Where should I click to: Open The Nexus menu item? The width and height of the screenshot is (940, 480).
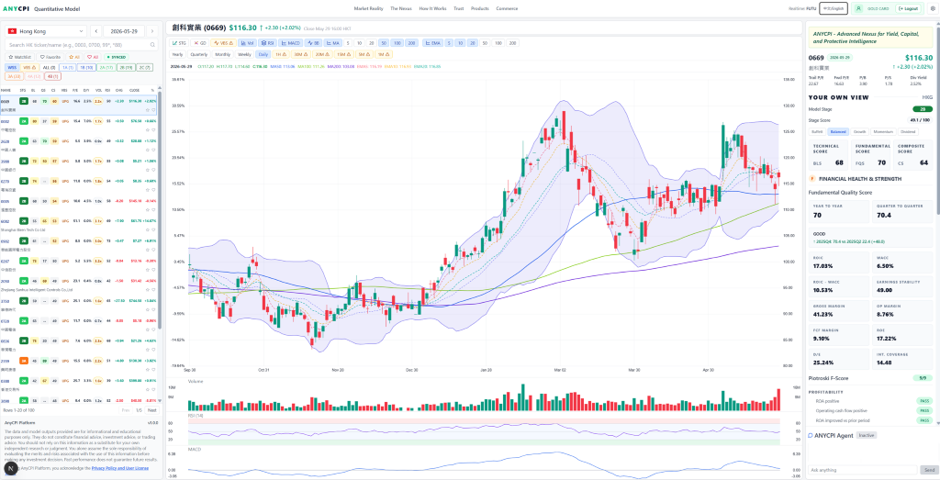[x=401, y=8]
